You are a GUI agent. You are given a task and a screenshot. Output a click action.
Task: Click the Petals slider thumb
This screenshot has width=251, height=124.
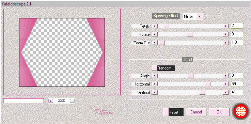[x=166, y=26]
